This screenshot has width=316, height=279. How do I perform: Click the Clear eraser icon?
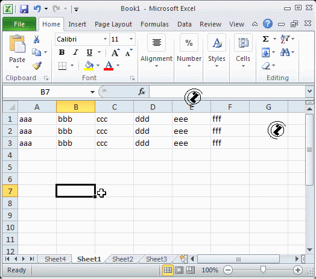(x=266, y=66)
